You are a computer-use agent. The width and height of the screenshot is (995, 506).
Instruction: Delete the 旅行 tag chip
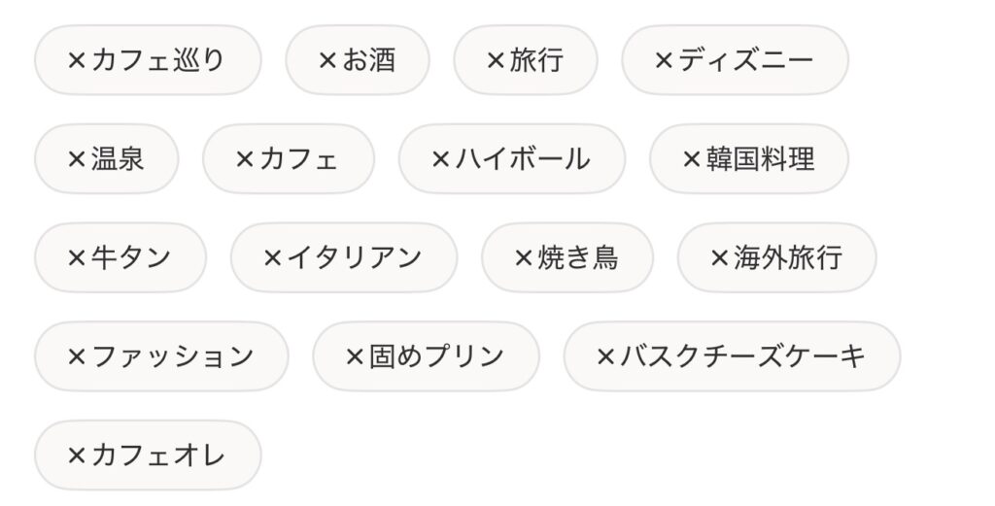[497, 60]
